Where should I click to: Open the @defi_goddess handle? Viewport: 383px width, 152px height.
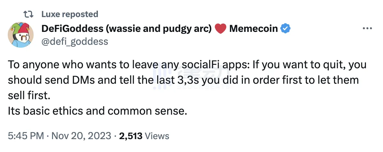pos(75,41)
